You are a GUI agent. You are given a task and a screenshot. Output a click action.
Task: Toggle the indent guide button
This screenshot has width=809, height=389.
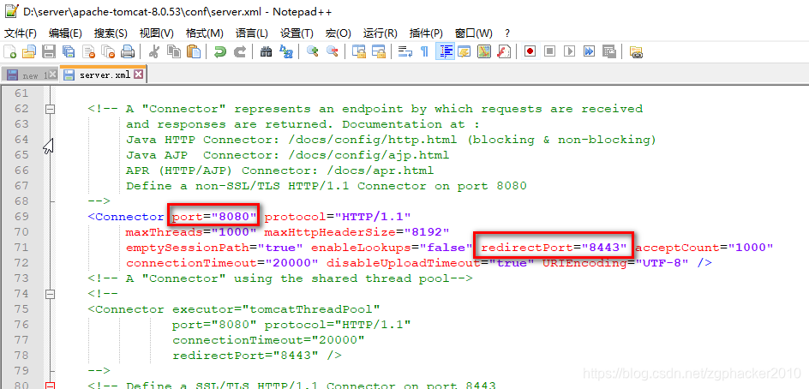446,51
